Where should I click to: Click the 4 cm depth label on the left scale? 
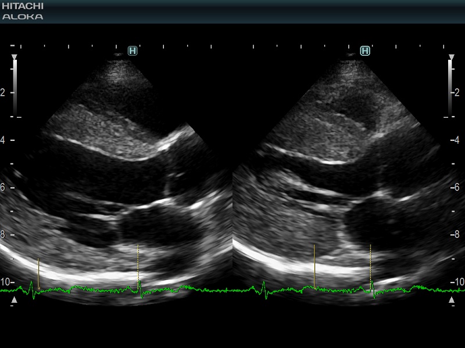[3, 140]
